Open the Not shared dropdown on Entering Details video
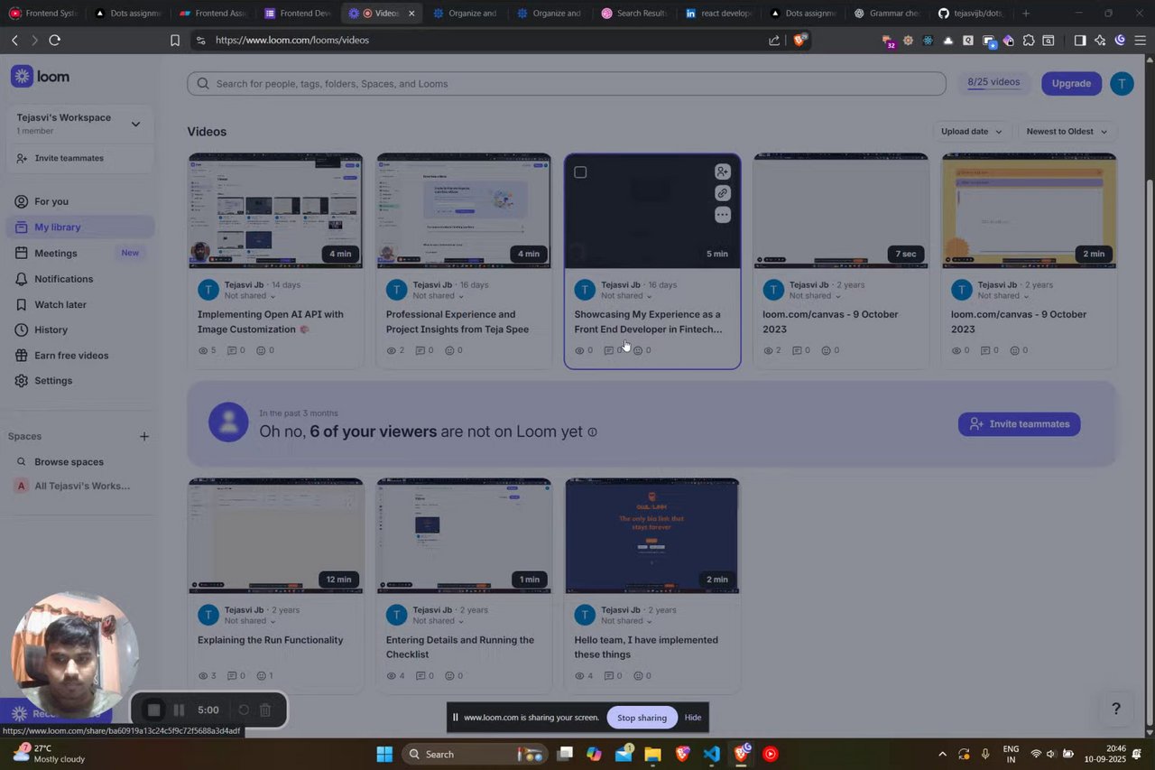1155x770 pixels. (x=439, y=621)
